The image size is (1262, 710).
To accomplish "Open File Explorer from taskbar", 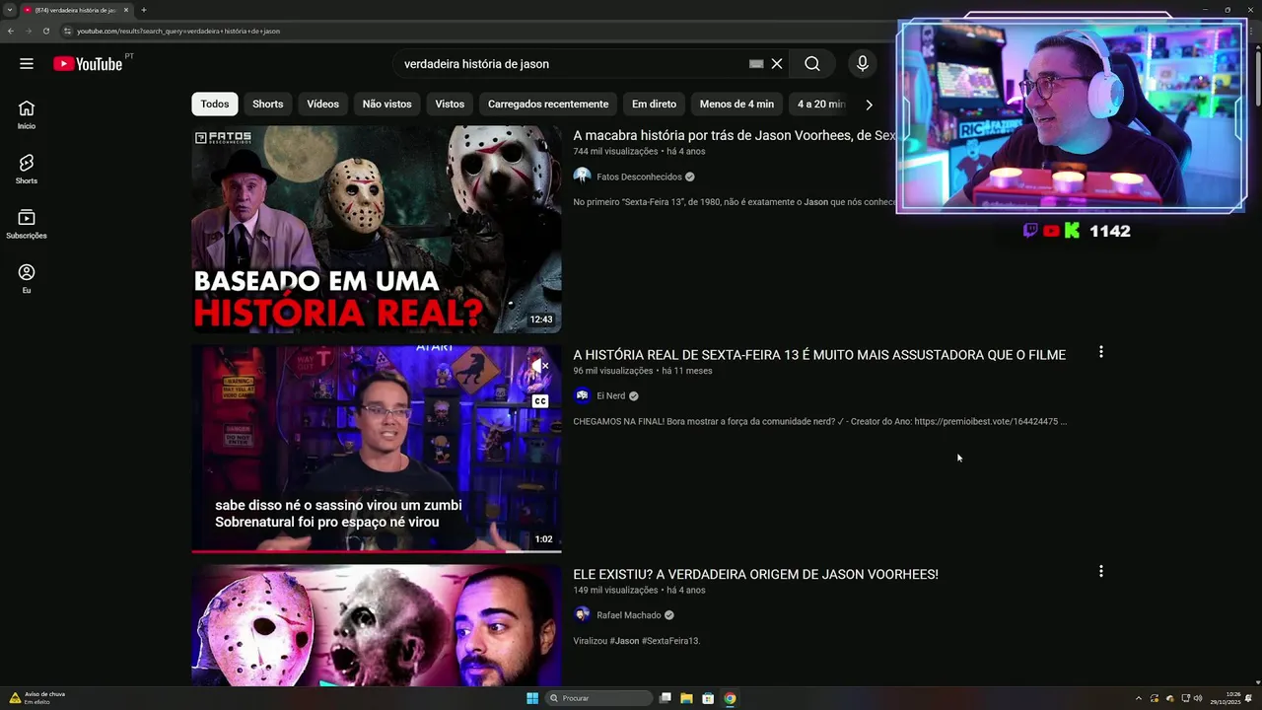I will tap(686, 698).
